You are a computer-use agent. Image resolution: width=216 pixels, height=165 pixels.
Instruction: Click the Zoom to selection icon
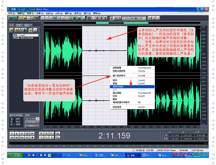[41, 138]
